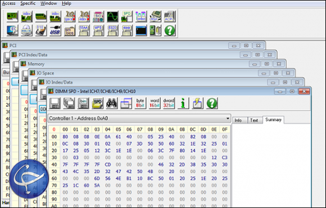Close the DIMM SPD window

tap(304, 91)
